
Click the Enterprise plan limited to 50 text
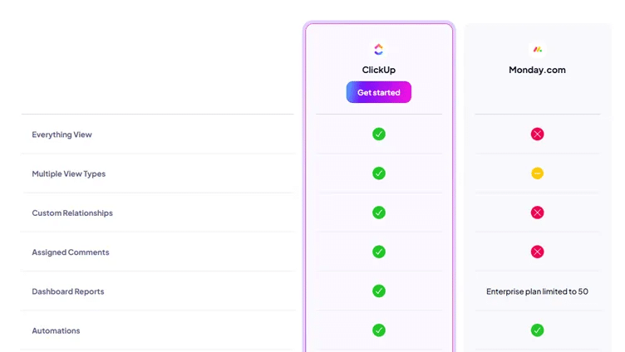pos(537,291)
